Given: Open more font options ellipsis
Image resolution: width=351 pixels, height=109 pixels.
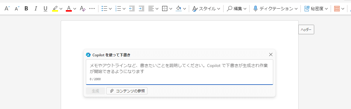Looking at the screenshot, I should pos(92,9).
